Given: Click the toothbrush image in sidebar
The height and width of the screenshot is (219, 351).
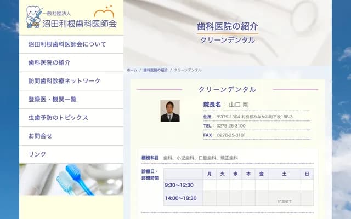Looking at the screenshot, I should tap(71, 179).
